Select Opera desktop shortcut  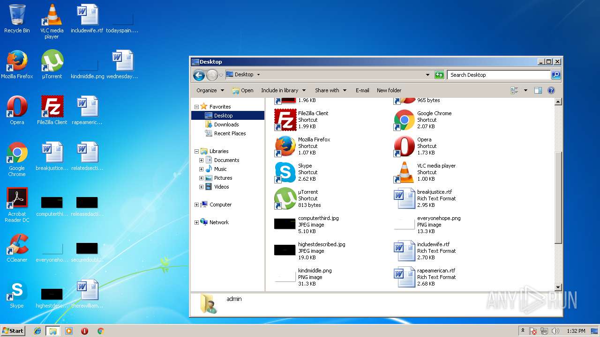pyautogui.click(x=17, y=110)
